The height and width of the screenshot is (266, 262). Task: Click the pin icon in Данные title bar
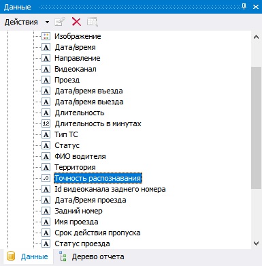click(x=244, y=7)
